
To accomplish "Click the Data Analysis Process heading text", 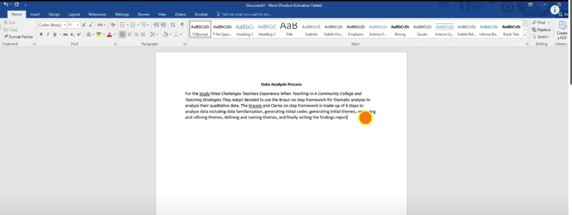I will [x=282, y=85].
